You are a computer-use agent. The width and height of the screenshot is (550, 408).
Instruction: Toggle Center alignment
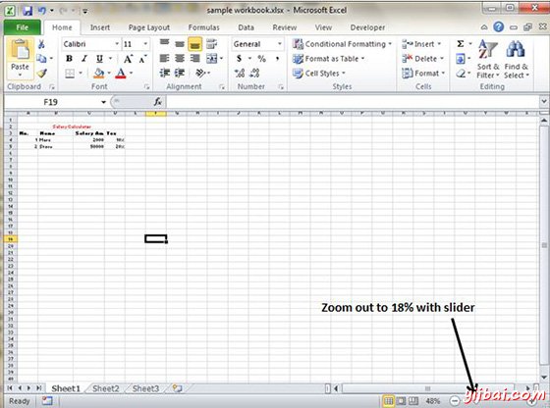pyautogui.click(x=180, y=59)
